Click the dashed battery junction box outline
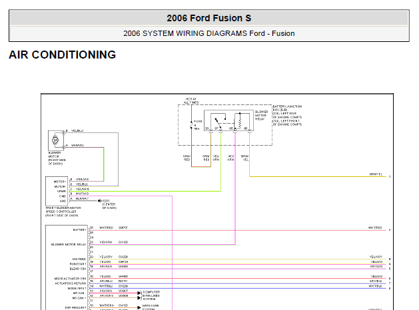The width and height of the screenshot is (419, 310). [225, 125]
